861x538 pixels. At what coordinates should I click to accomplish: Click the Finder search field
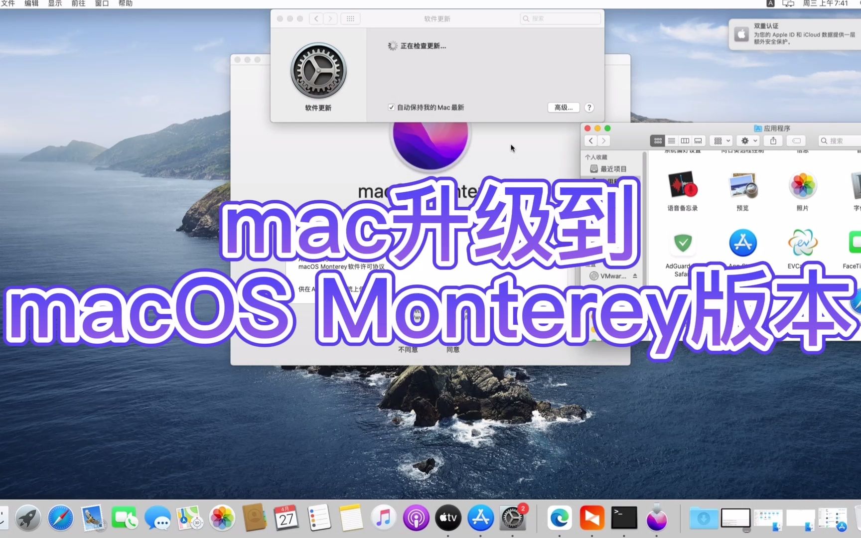point(840,141)
